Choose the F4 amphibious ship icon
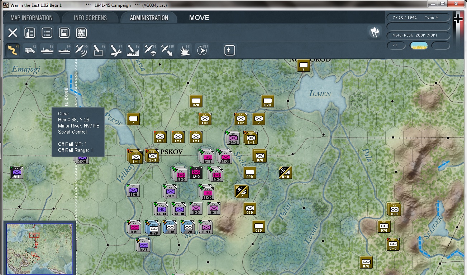This screenshot has width=467, height=275. (x=64, y=50)
